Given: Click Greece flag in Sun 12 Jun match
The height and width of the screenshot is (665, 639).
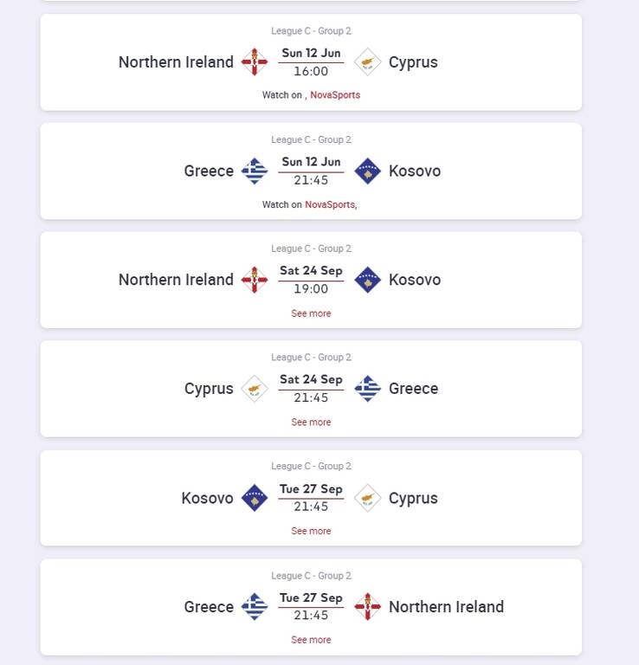Looking at the screenshot, I should click(255, 171).
